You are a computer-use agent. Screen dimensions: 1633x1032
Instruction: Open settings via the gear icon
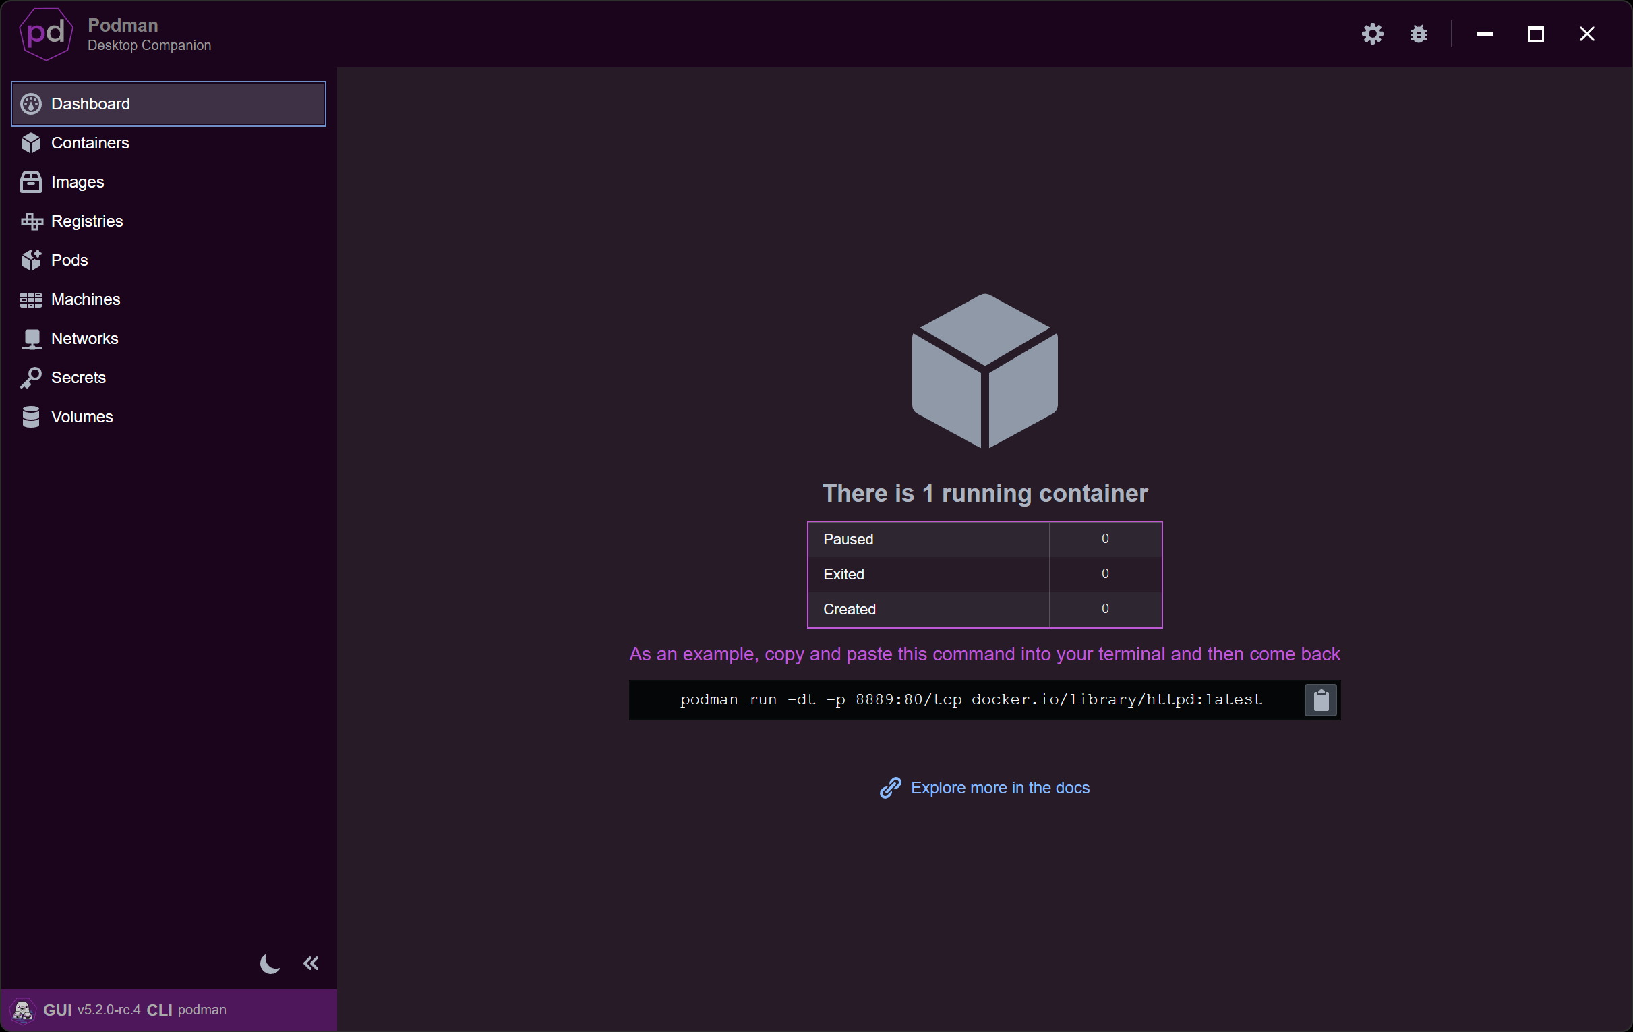tap(1372, 34)
